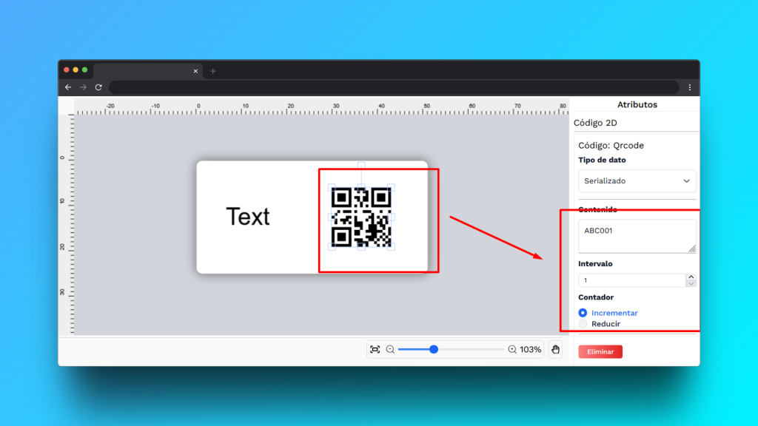The width and height of the screenshot is (758, 426).
Task: Decrease Intervalo with down stepper arrow
Action: 691,283
